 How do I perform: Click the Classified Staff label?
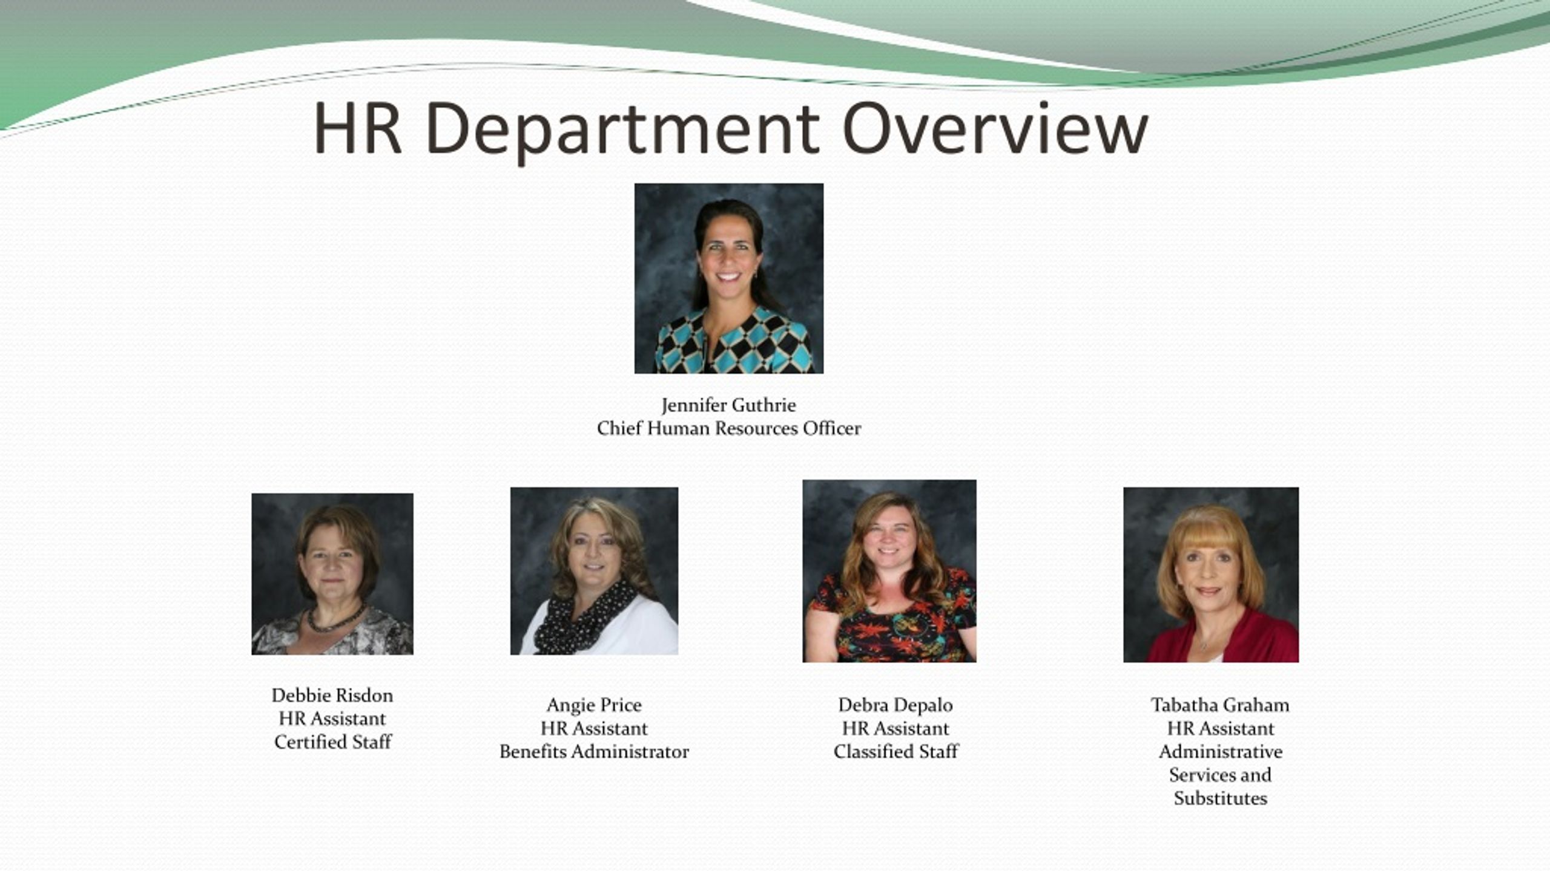click(895, 751)
